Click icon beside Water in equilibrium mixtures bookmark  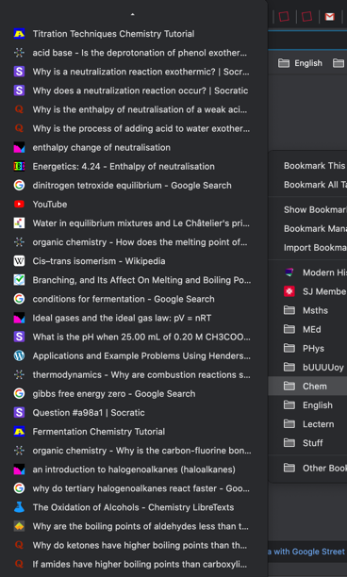point(19,223)
